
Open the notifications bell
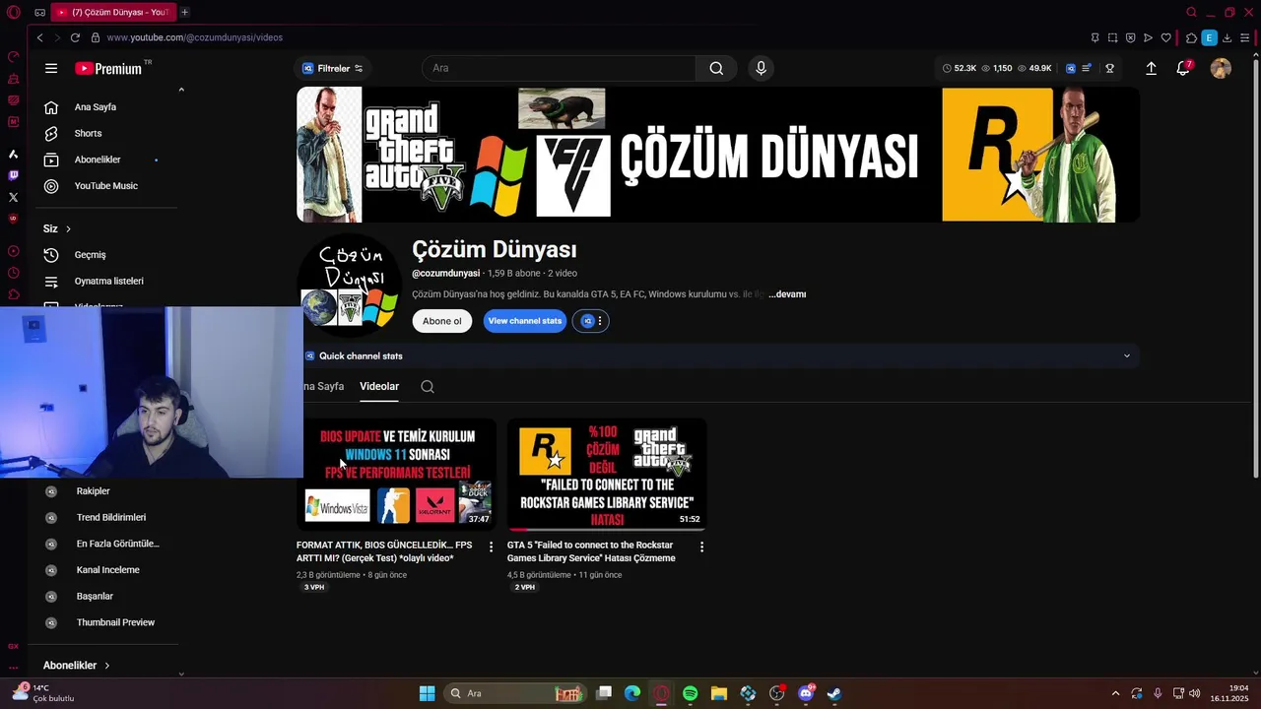pos(1183,68)
